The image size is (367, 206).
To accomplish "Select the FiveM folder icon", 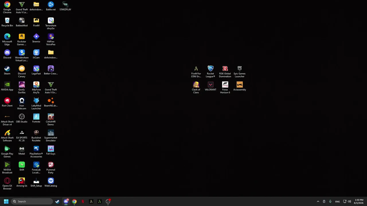I will 36,22.
